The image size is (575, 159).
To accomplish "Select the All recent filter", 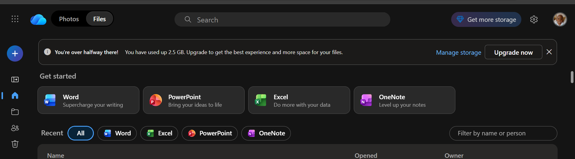I will point(81,133).
